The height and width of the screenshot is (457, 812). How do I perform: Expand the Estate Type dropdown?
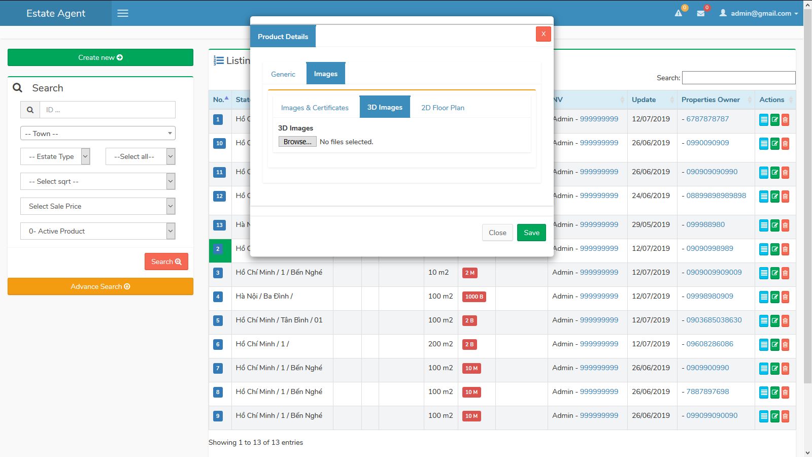(55, 156)
